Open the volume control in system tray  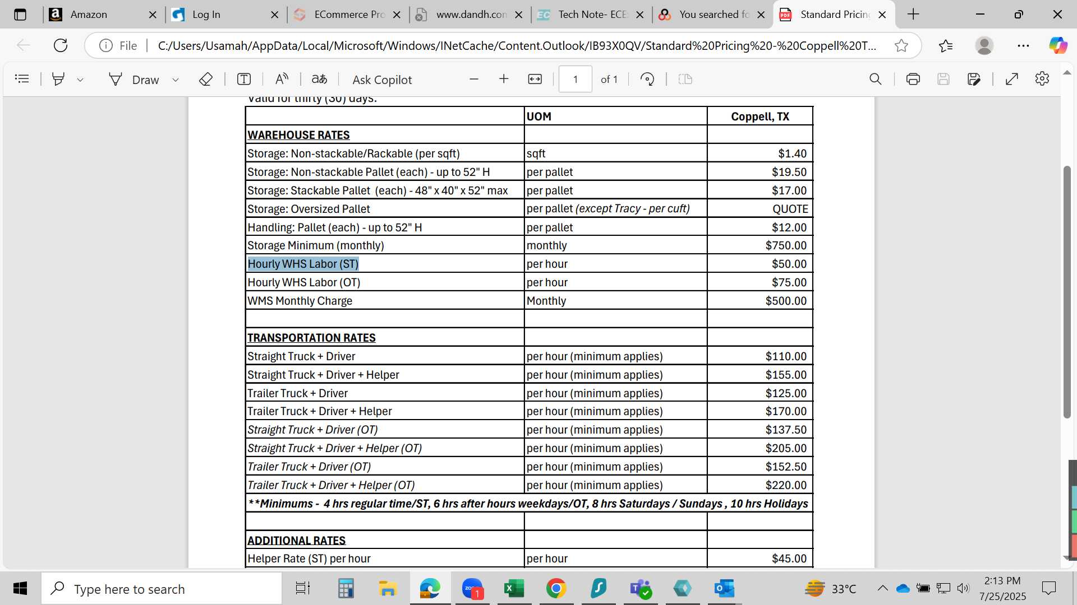click(x=963, y=588)
